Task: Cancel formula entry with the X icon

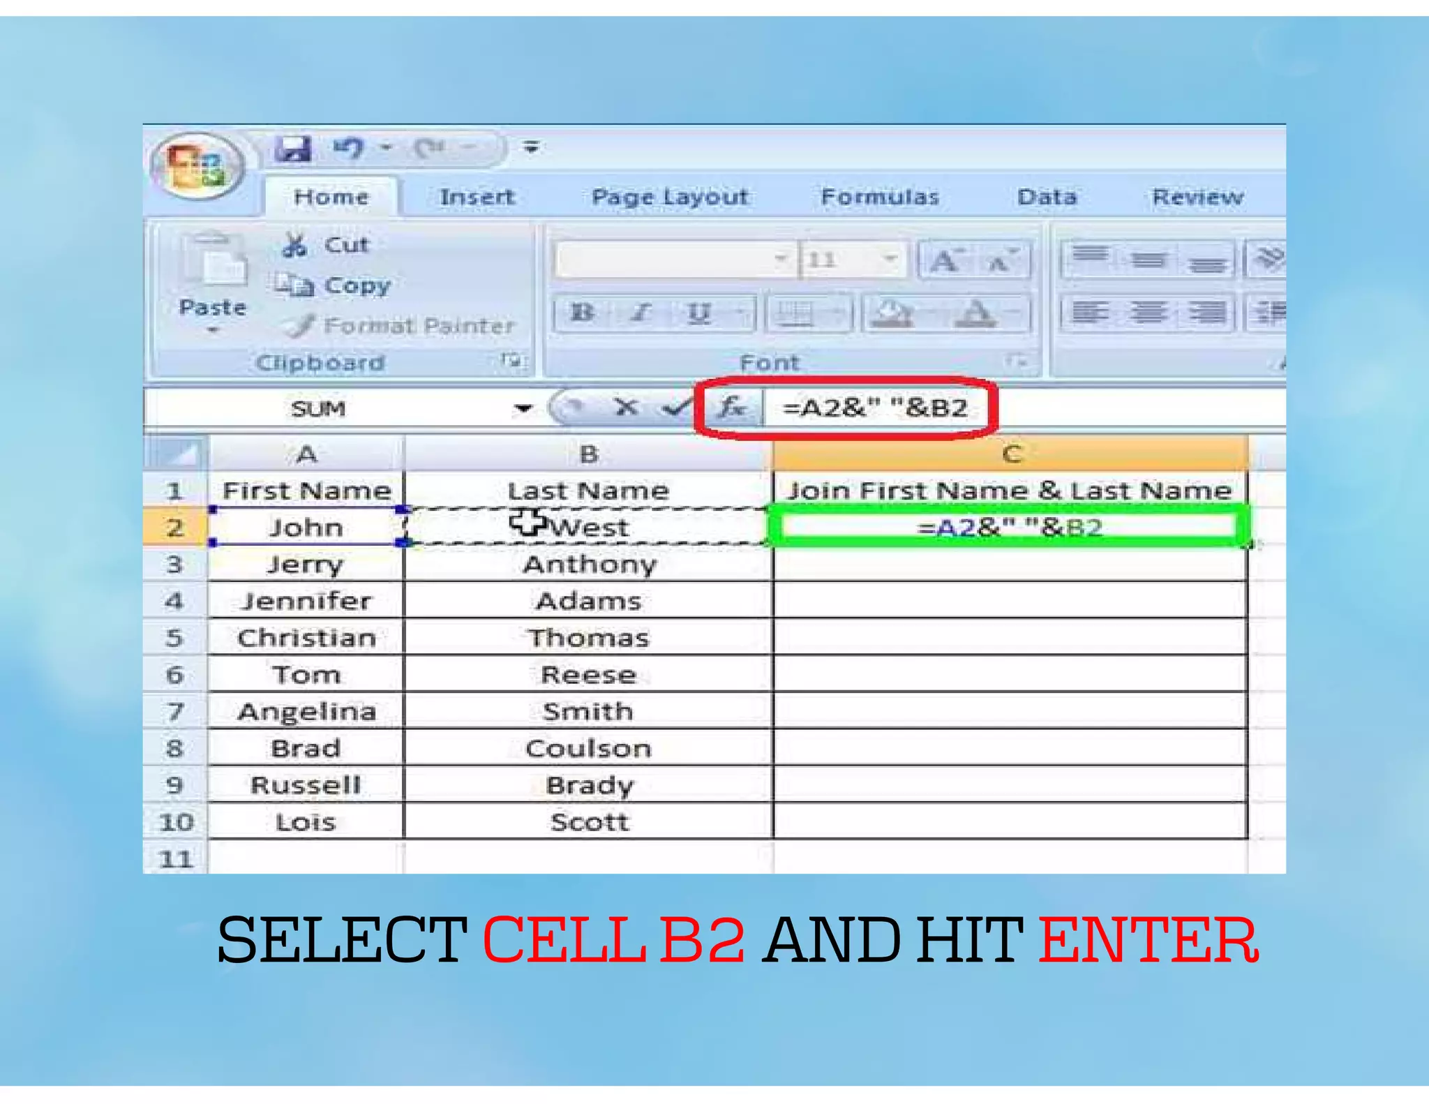Action: point(626,407)
